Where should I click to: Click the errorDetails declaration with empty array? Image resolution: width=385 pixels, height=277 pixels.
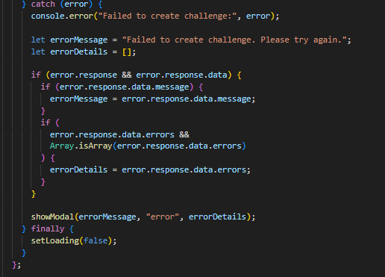coord(84,52)
